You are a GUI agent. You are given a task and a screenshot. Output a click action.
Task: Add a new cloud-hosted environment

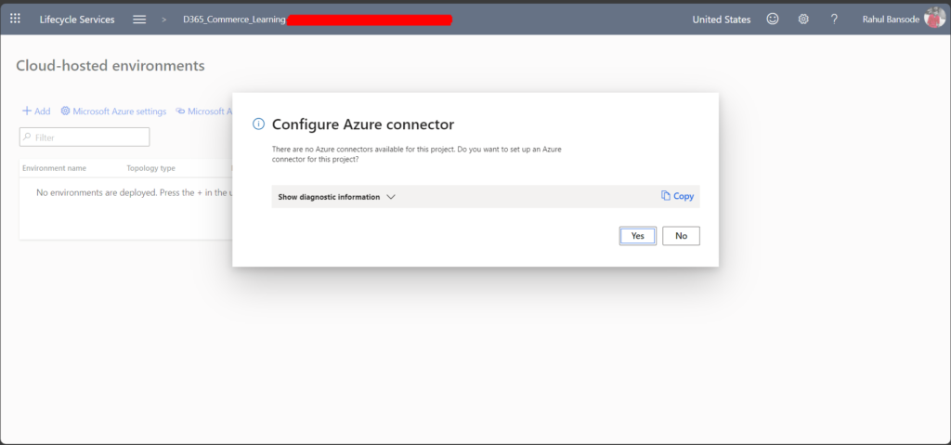[x=36, y=111]
